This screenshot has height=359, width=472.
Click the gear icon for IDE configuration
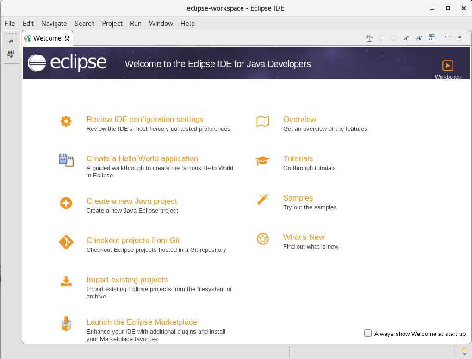click(66, 121)
